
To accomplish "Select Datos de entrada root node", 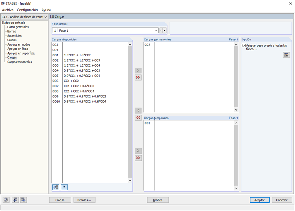I will 14,23.
